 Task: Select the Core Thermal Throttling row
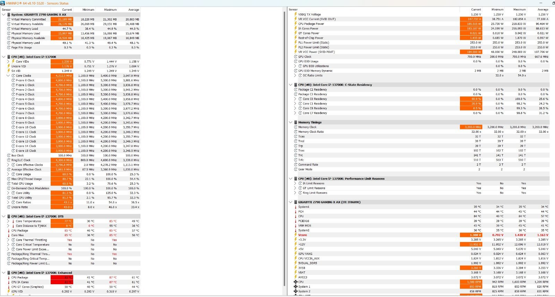tap(70, 240)
